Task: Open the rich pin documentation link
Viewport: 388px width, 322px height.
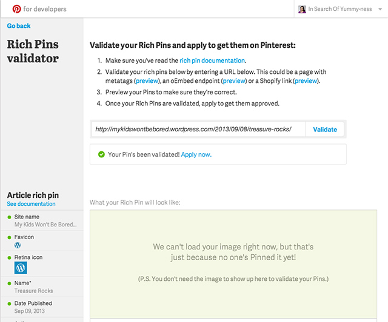Action: coord(212,61)
